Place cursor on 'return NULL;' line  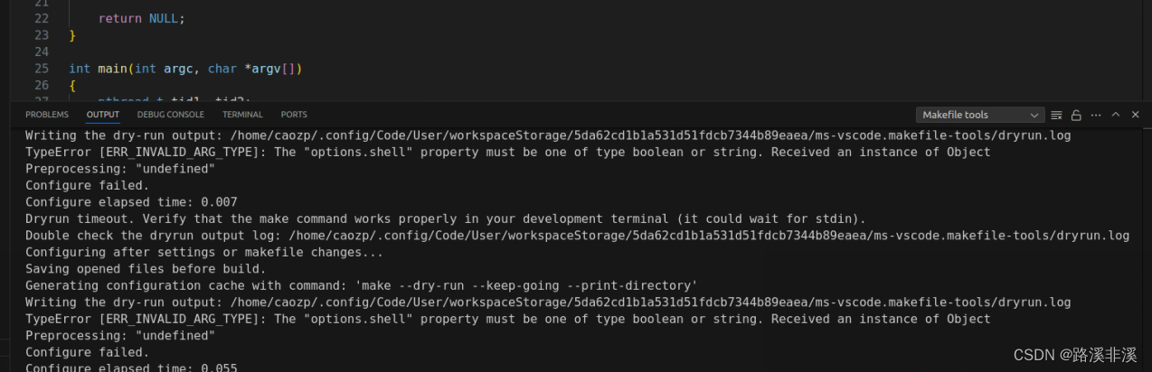141,18
